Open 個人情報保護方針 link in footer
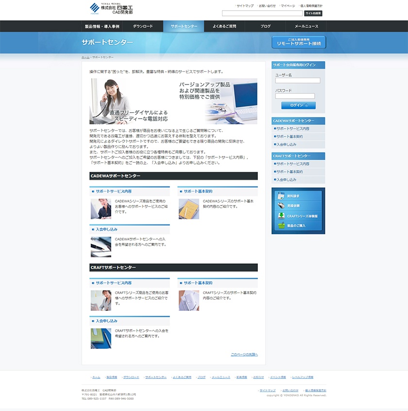Viewport: 408px width, 411px height. point(316,391)
